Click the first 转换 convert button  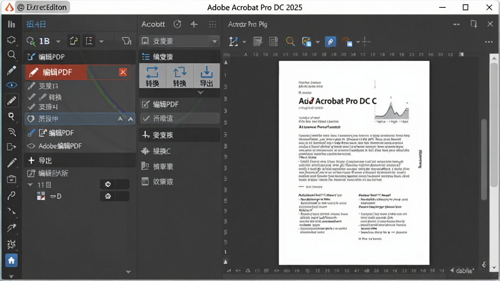pos(152,76)
